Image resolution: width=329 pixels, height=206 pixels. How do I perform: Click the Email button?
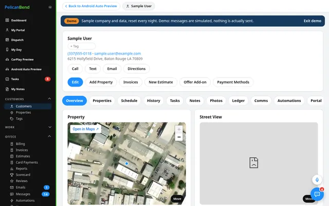tap(112, 68)
